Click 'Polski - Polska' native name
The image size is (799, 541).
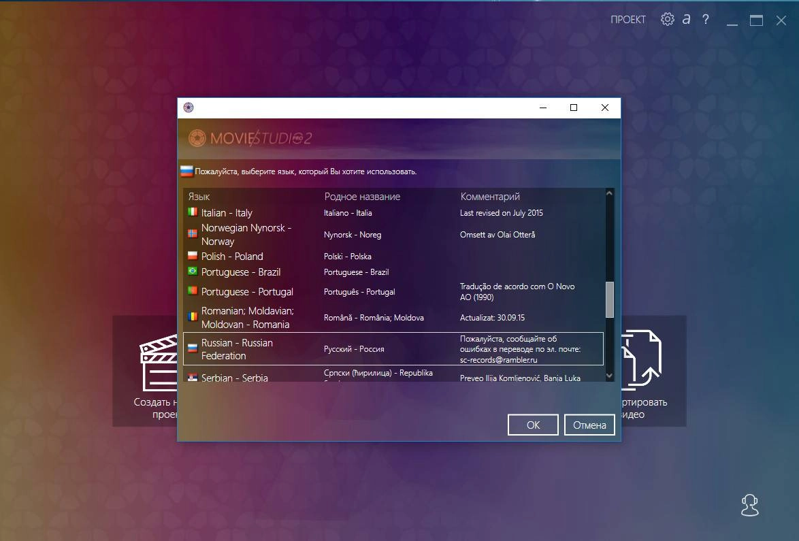(x=348, y=257)
